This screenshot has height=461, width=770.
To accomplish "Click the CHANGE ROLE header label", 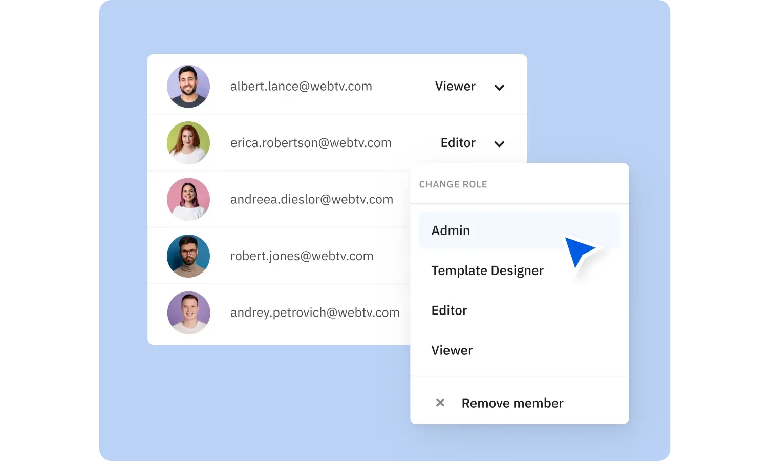I will click(453, 184).
